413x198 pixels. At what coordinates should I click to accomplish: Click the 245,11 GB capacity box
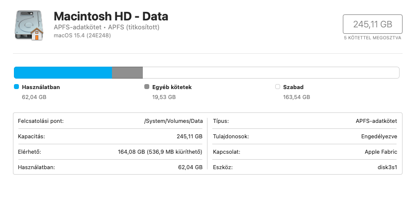click(372, 24)
